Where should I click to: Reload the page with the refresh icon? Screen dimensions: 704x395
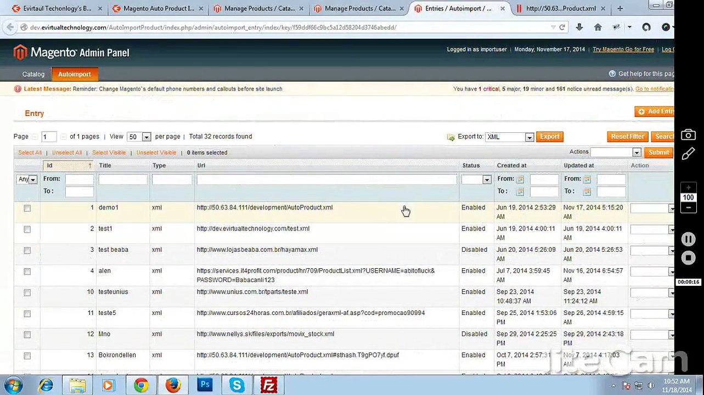click(x=562, y=27)
